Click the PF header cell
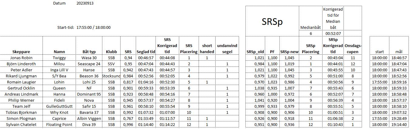The image size is (410, 129). click(272, 52)
